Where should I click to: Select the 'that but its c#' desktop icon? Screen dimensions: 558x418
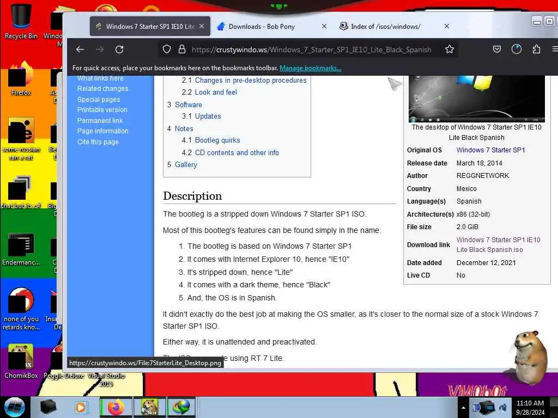[x=21, y=192]
